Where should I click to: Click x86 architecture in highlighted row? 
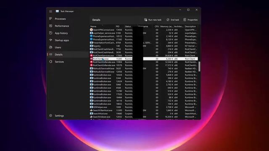click(x=176, y=59)
